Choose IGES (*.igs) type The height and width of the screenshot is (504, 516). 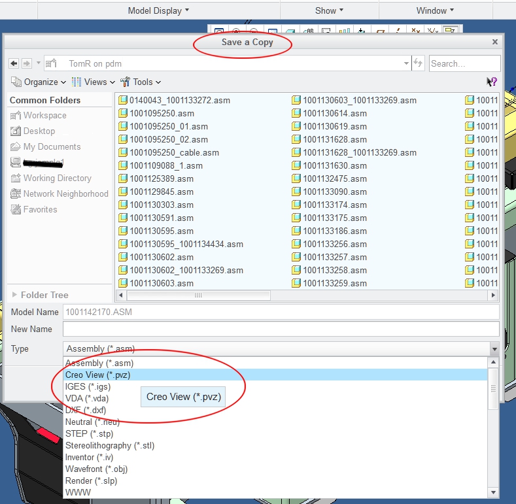coord(275,386)
